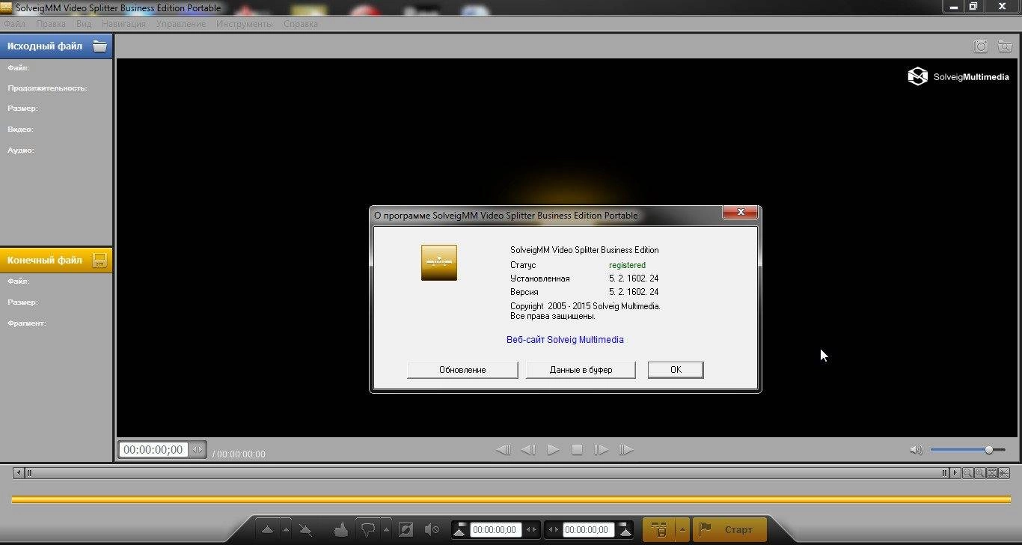Toggle the mute audio fragment icon
This screenshot has width=1022, height=545.
tap(432, 530)
